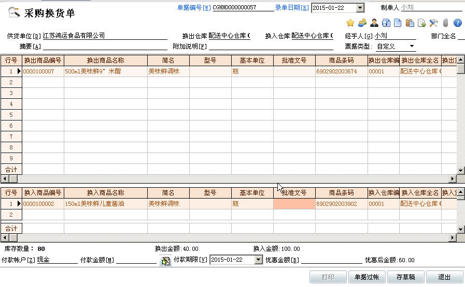The image size is (465, 287).
Task: Open the hammer and wrench tools icon
Action: [433, 23]
